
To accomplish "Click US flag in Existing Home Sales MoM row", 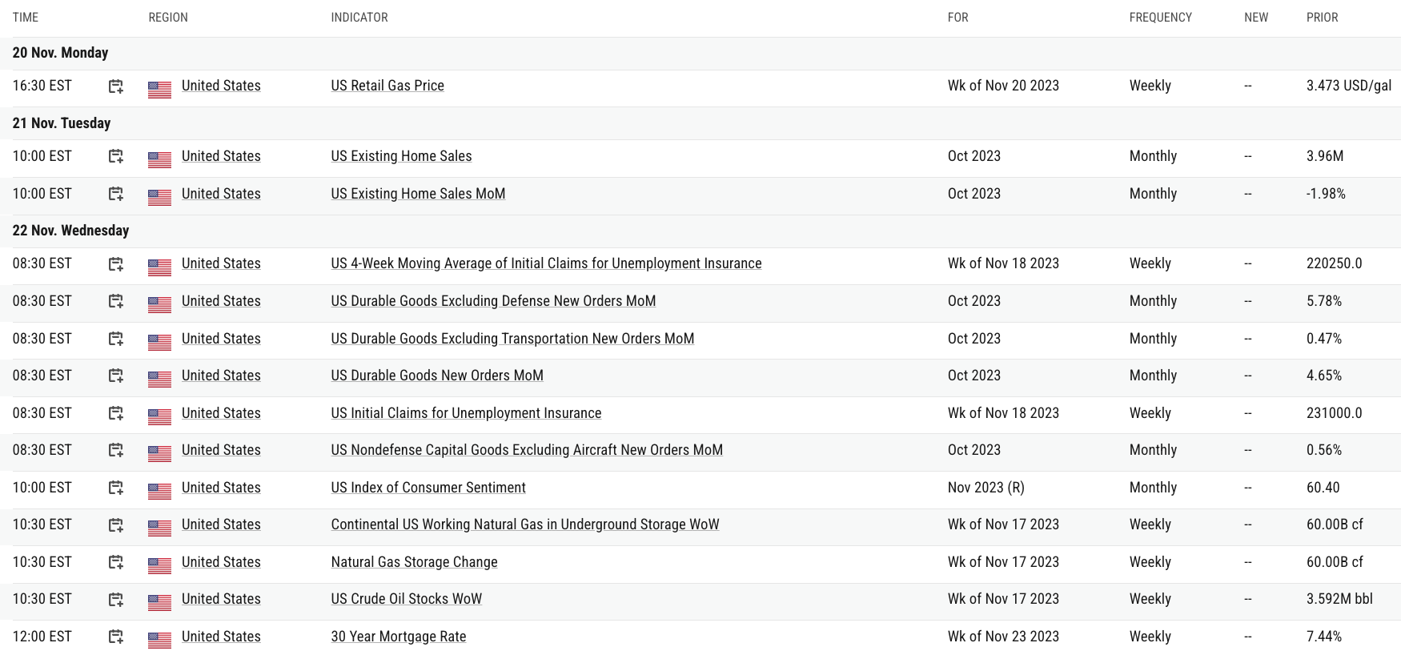I will [160, 198].
